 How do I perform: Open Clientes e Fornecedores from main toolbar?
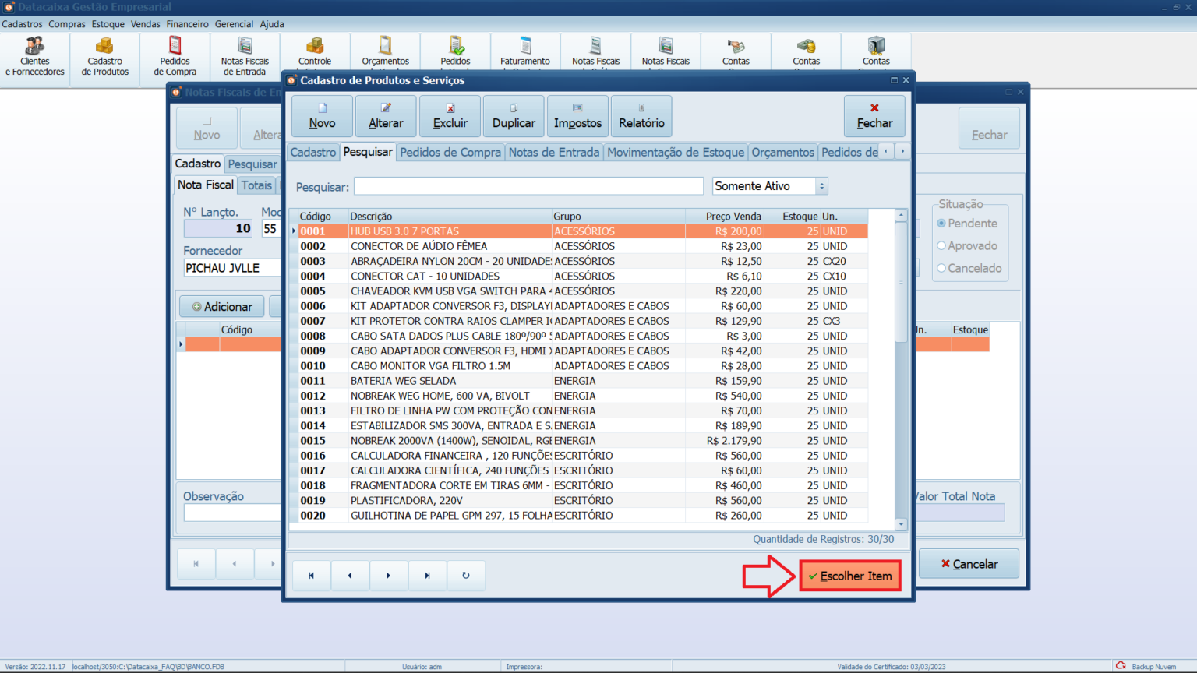pyautogui.click(x=35, y=56)
